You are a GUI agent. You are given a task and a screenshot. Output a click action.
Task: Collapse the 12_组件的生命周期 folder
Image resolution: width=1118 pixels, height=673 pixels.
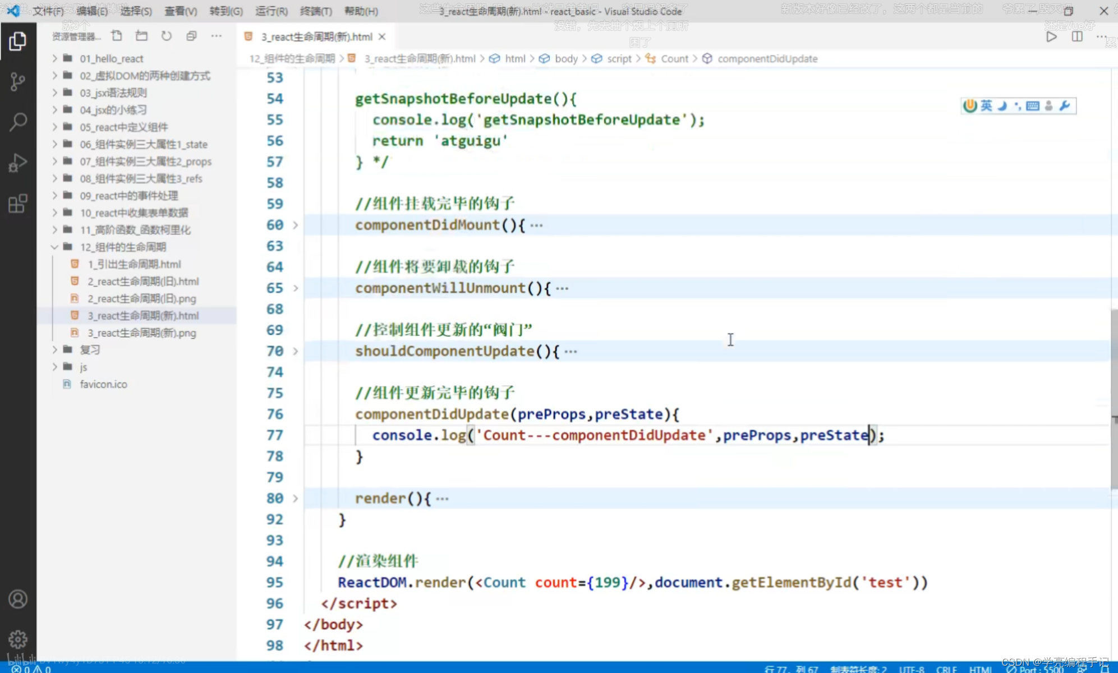point(123,247)
